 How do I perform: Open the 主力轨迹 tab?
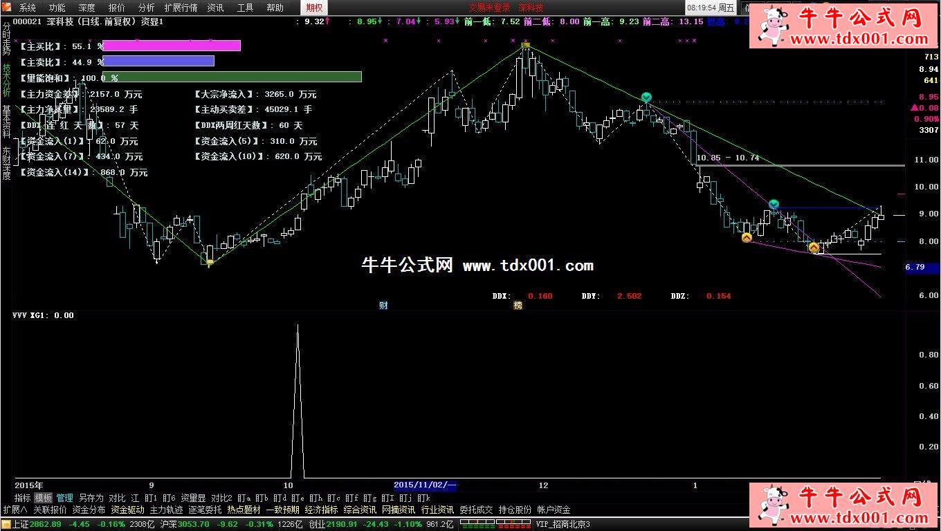pyautogui.click(x=166, y=510)
